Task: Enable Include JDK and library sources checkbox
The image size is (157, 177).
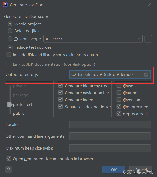Action: pos(9,55)
